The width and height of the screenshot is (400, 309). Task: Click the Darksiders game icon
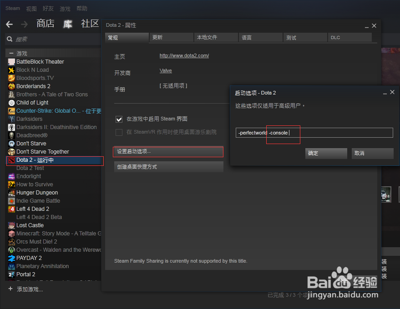pyautogui.click(x=11, y=119)
